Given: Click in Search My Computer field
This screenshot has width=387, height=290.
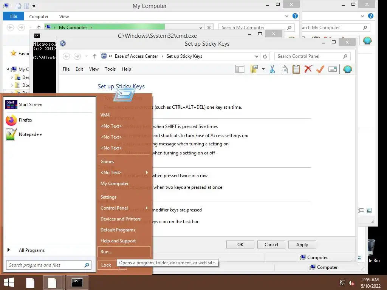Looking at the screenshot, I should click(257, 27).
